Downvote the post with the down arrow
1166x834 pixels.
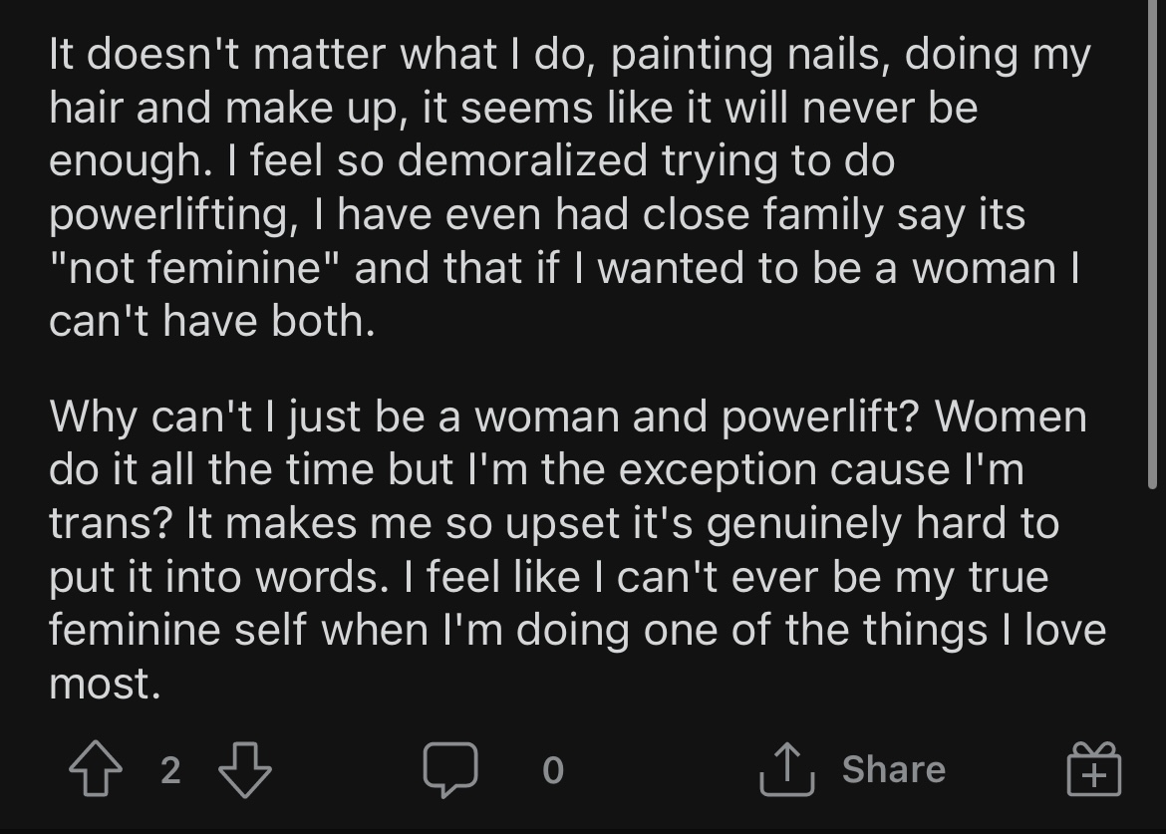(244, 769)
